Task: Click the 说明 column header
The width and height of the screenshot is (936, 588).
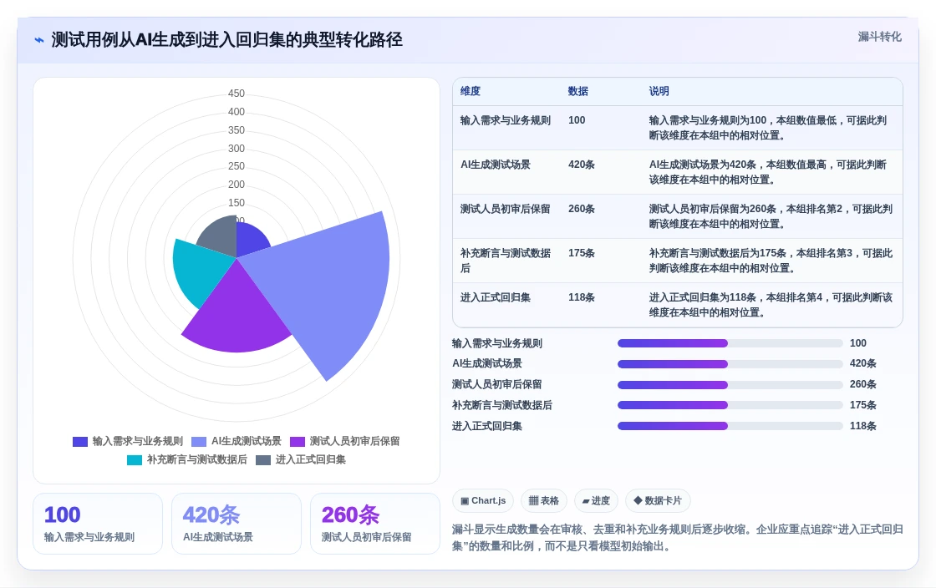Action: pos(659,91)
